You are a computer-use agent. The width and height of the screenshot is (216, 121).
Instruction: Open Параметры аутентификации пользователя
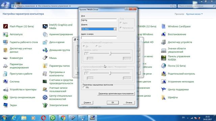(116, 93)
